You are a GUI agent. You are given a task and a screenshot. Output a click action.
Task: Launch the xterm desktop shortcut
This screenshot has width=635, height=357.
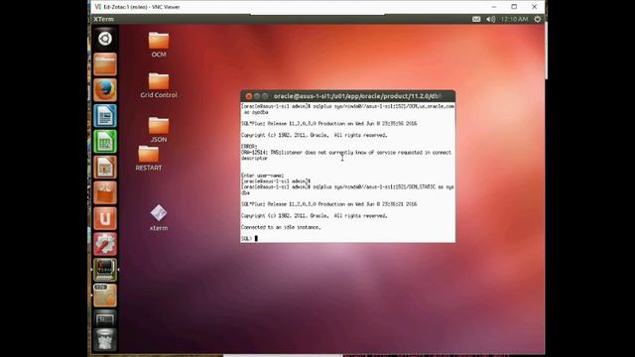(x=159, y=218)
